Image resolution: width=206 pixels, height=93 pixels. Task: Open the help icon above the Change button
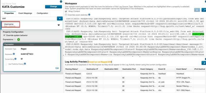[61, 2]
